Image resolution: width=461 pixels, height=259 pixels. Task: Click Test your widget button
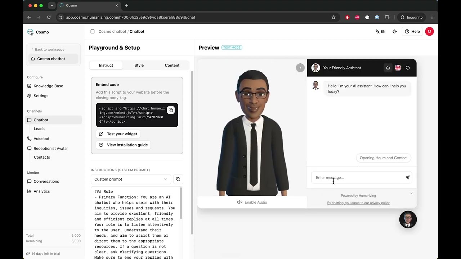tap(118, 134)
